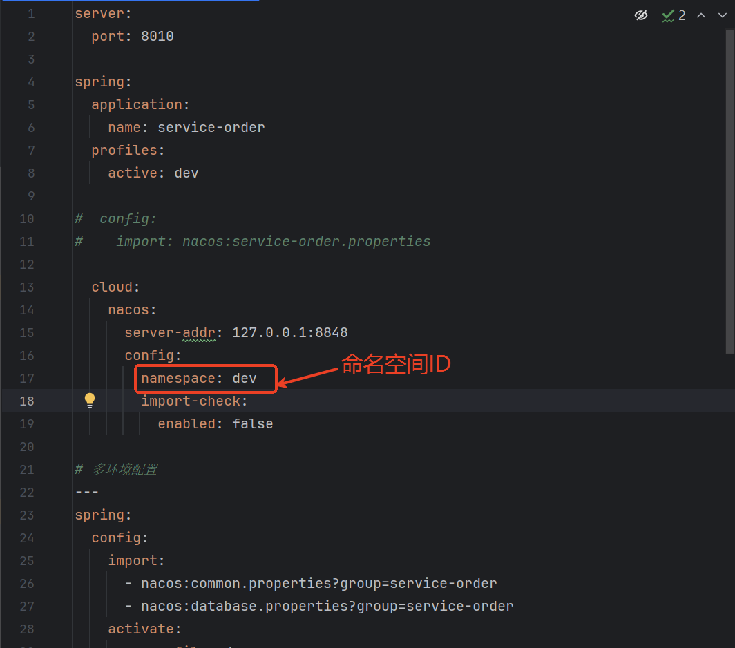
Task: Click the nacos:common.properties import entry
Action: 319,583
